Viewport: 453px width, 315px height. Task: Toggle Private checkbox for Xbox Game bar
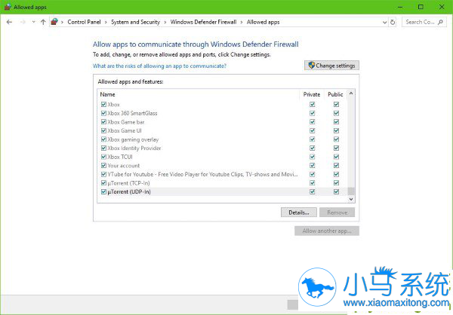(x=313, y=122)
